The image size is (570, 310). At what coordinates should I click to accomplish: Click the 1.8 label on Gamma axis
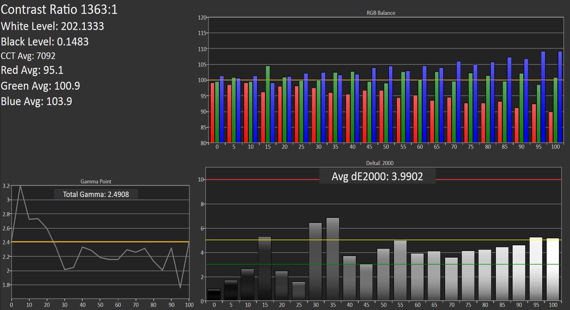[x=6, y=285]
